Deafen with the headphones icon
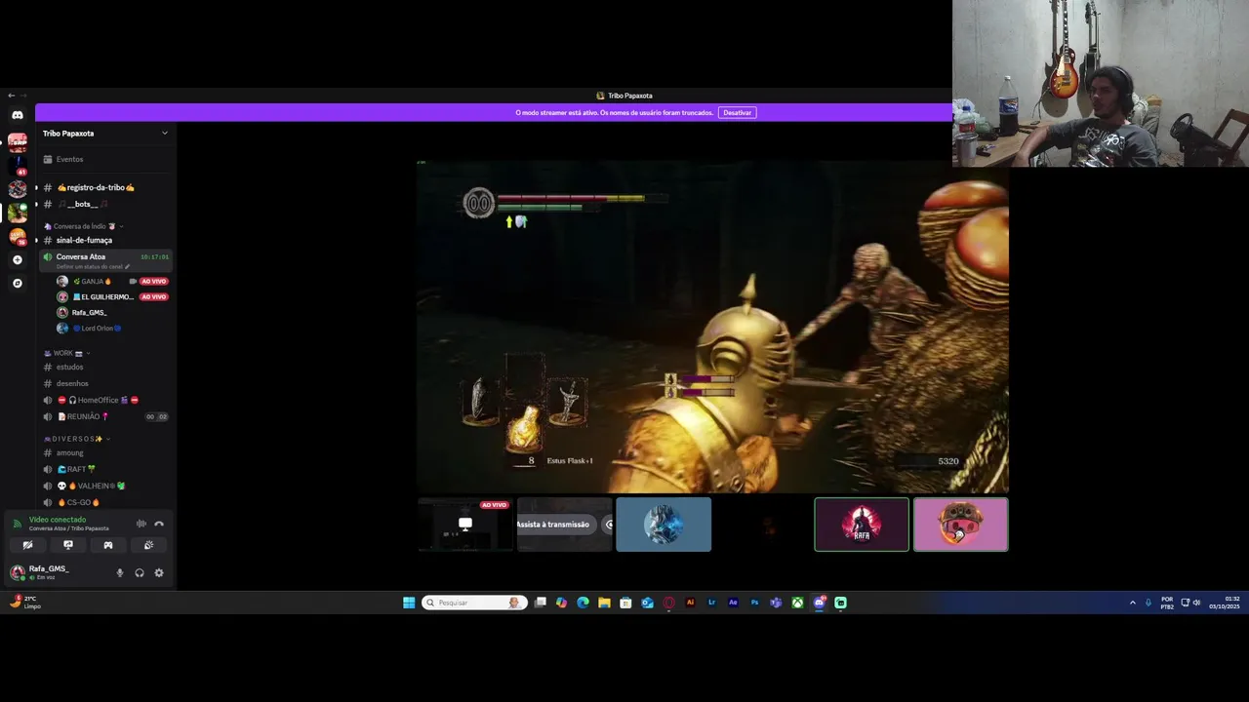The width and height of the screenshot is (1249, 702). click(x=140, y=572)
